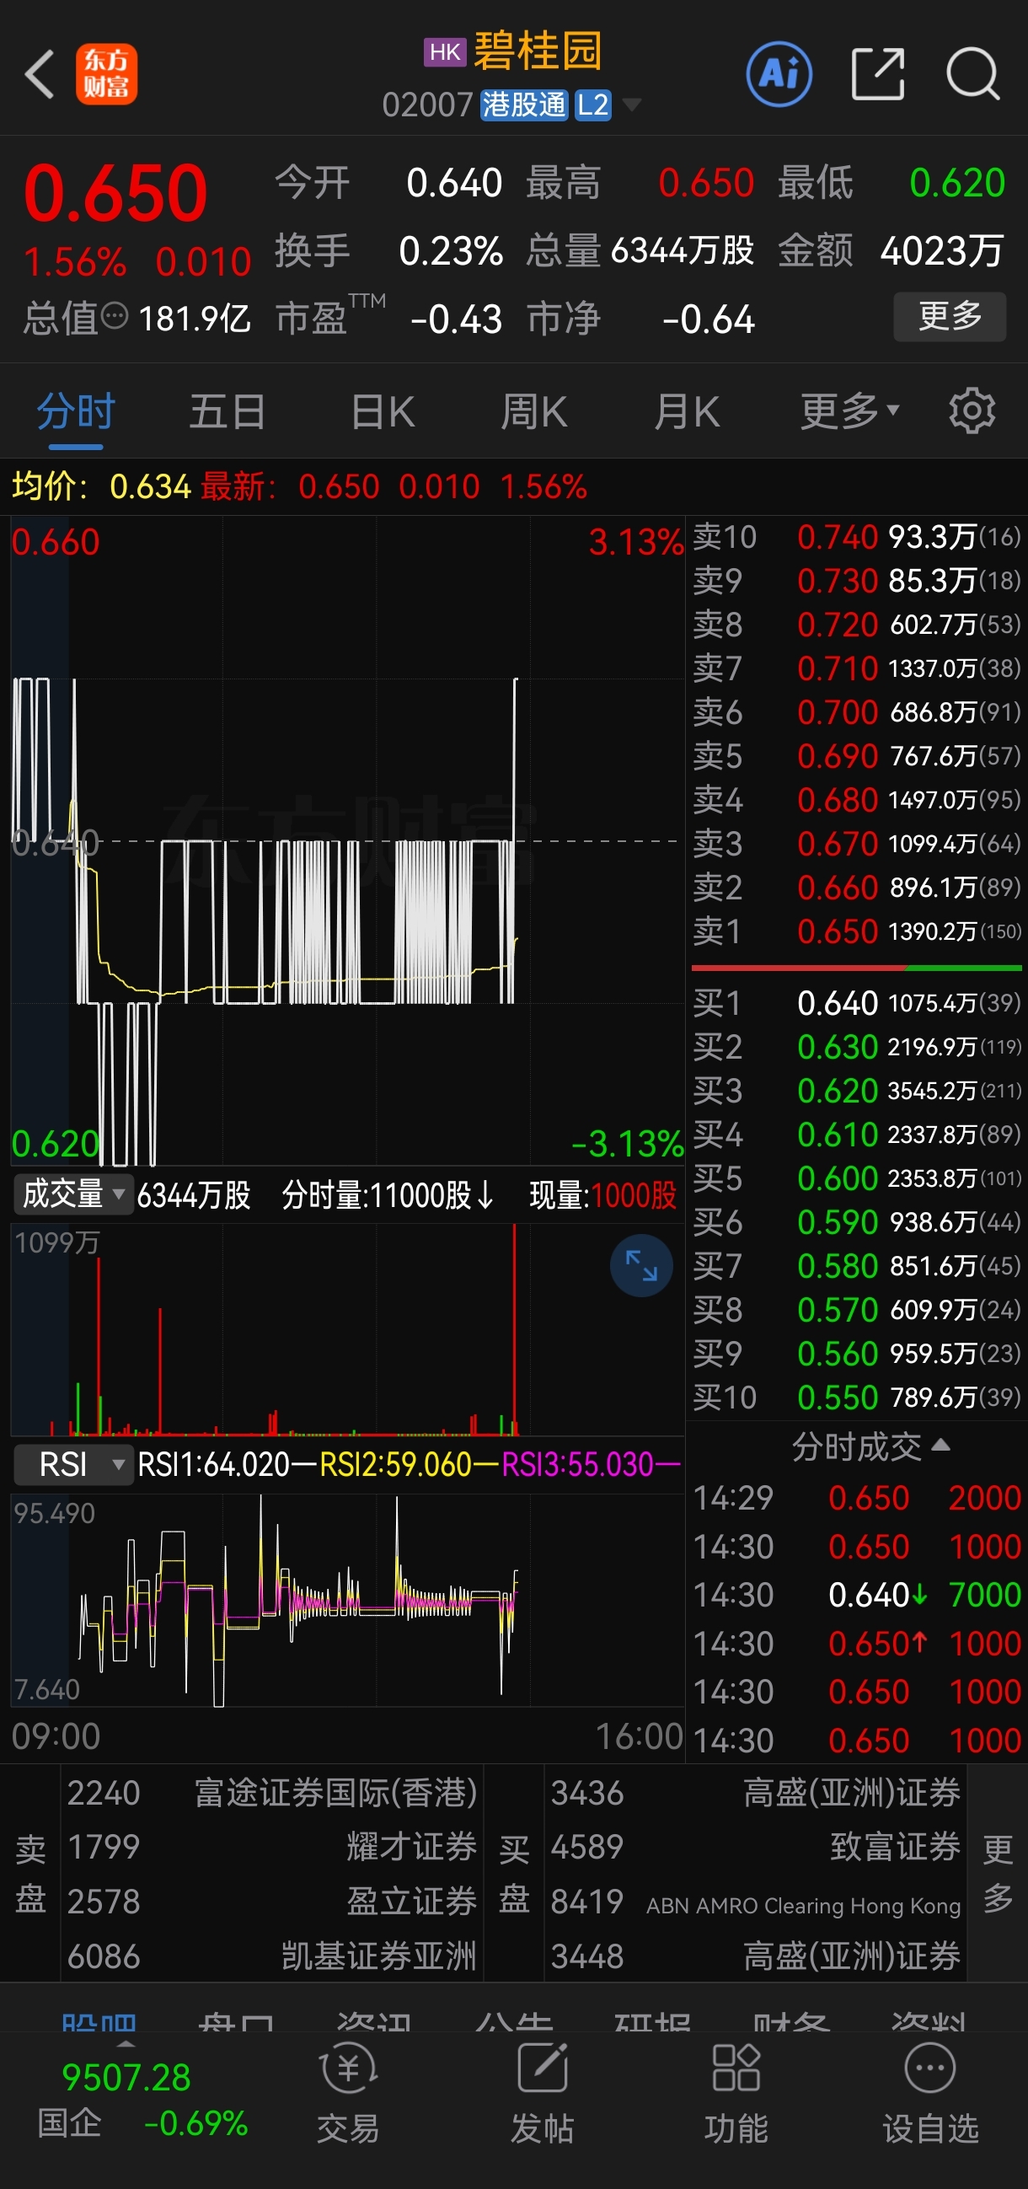Tap the 更多 quote details button

(950, 317)
